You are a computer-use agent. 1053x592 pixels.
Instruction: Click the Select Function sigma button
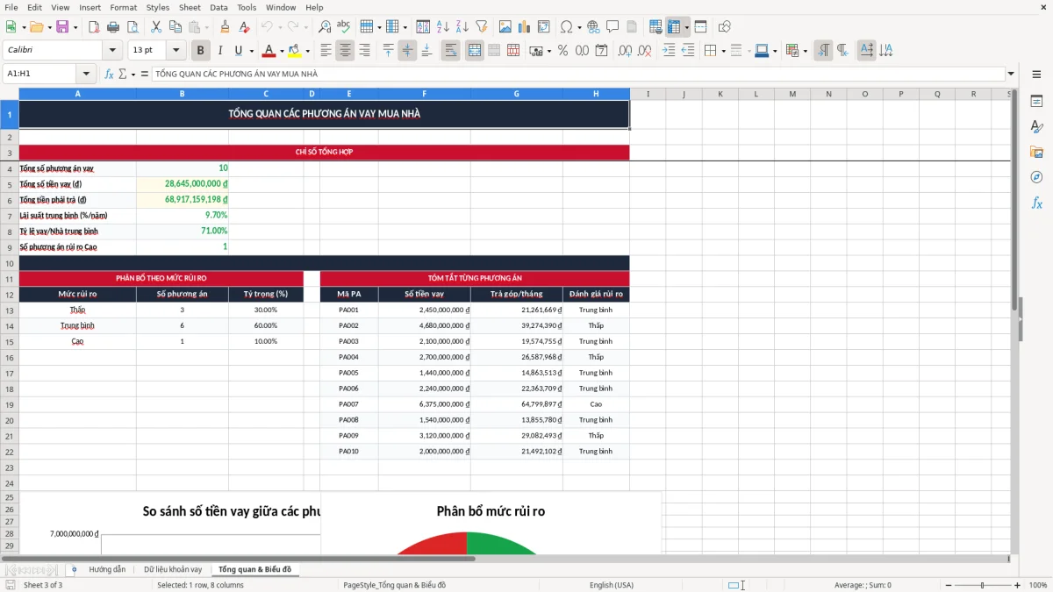pos(122,75)
